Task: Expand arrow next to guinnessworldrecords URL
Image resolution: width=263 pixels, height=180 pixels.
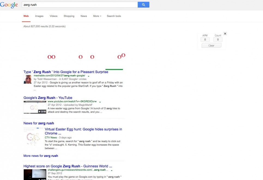Action: point(111,170)
